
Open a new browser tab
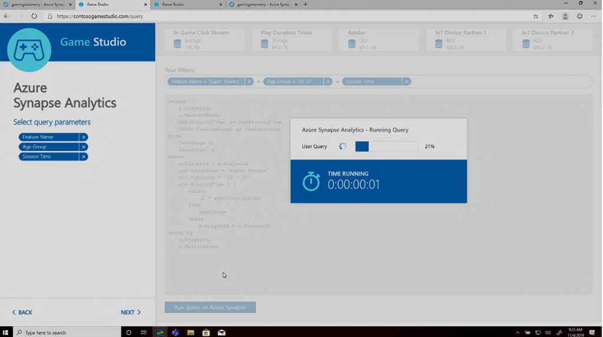(x=306, y=5)
